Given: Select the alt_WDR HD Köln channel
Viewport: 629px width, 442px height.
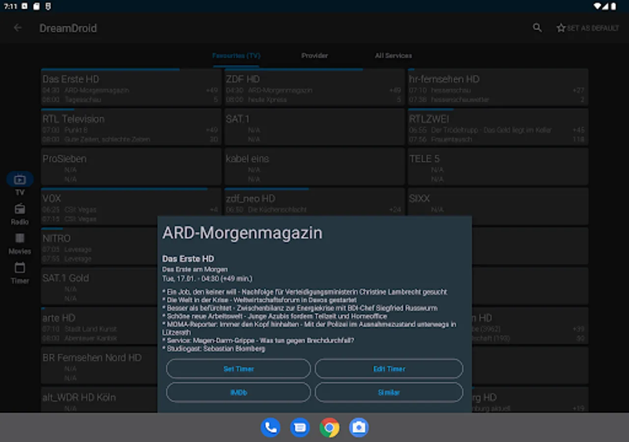Looking at the screenshot, I should [x=99, y=400].
